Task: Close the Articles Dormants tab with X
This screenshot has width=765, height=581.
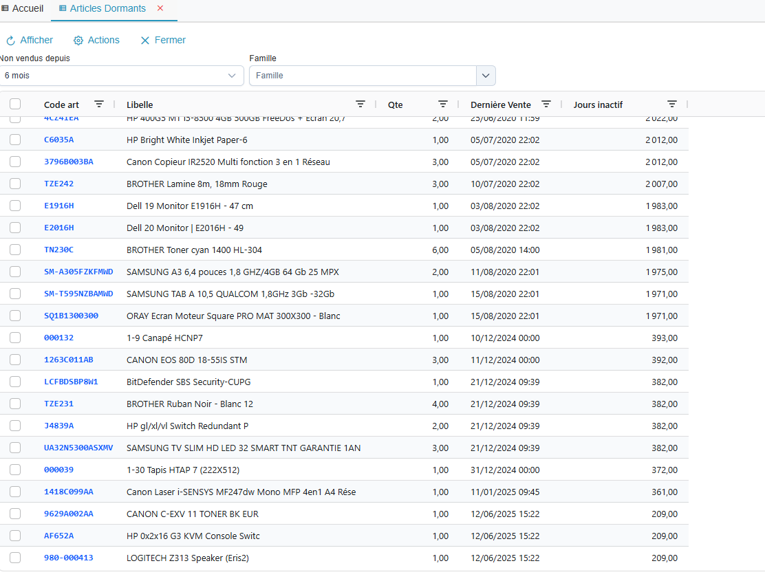Action: (x=160, y=8)
